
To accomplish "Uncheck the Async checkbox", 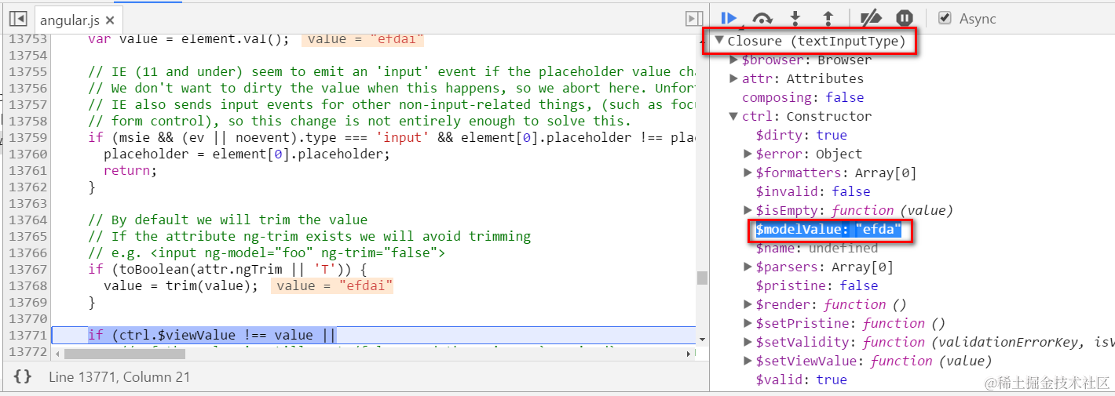I will pos(945,18).
